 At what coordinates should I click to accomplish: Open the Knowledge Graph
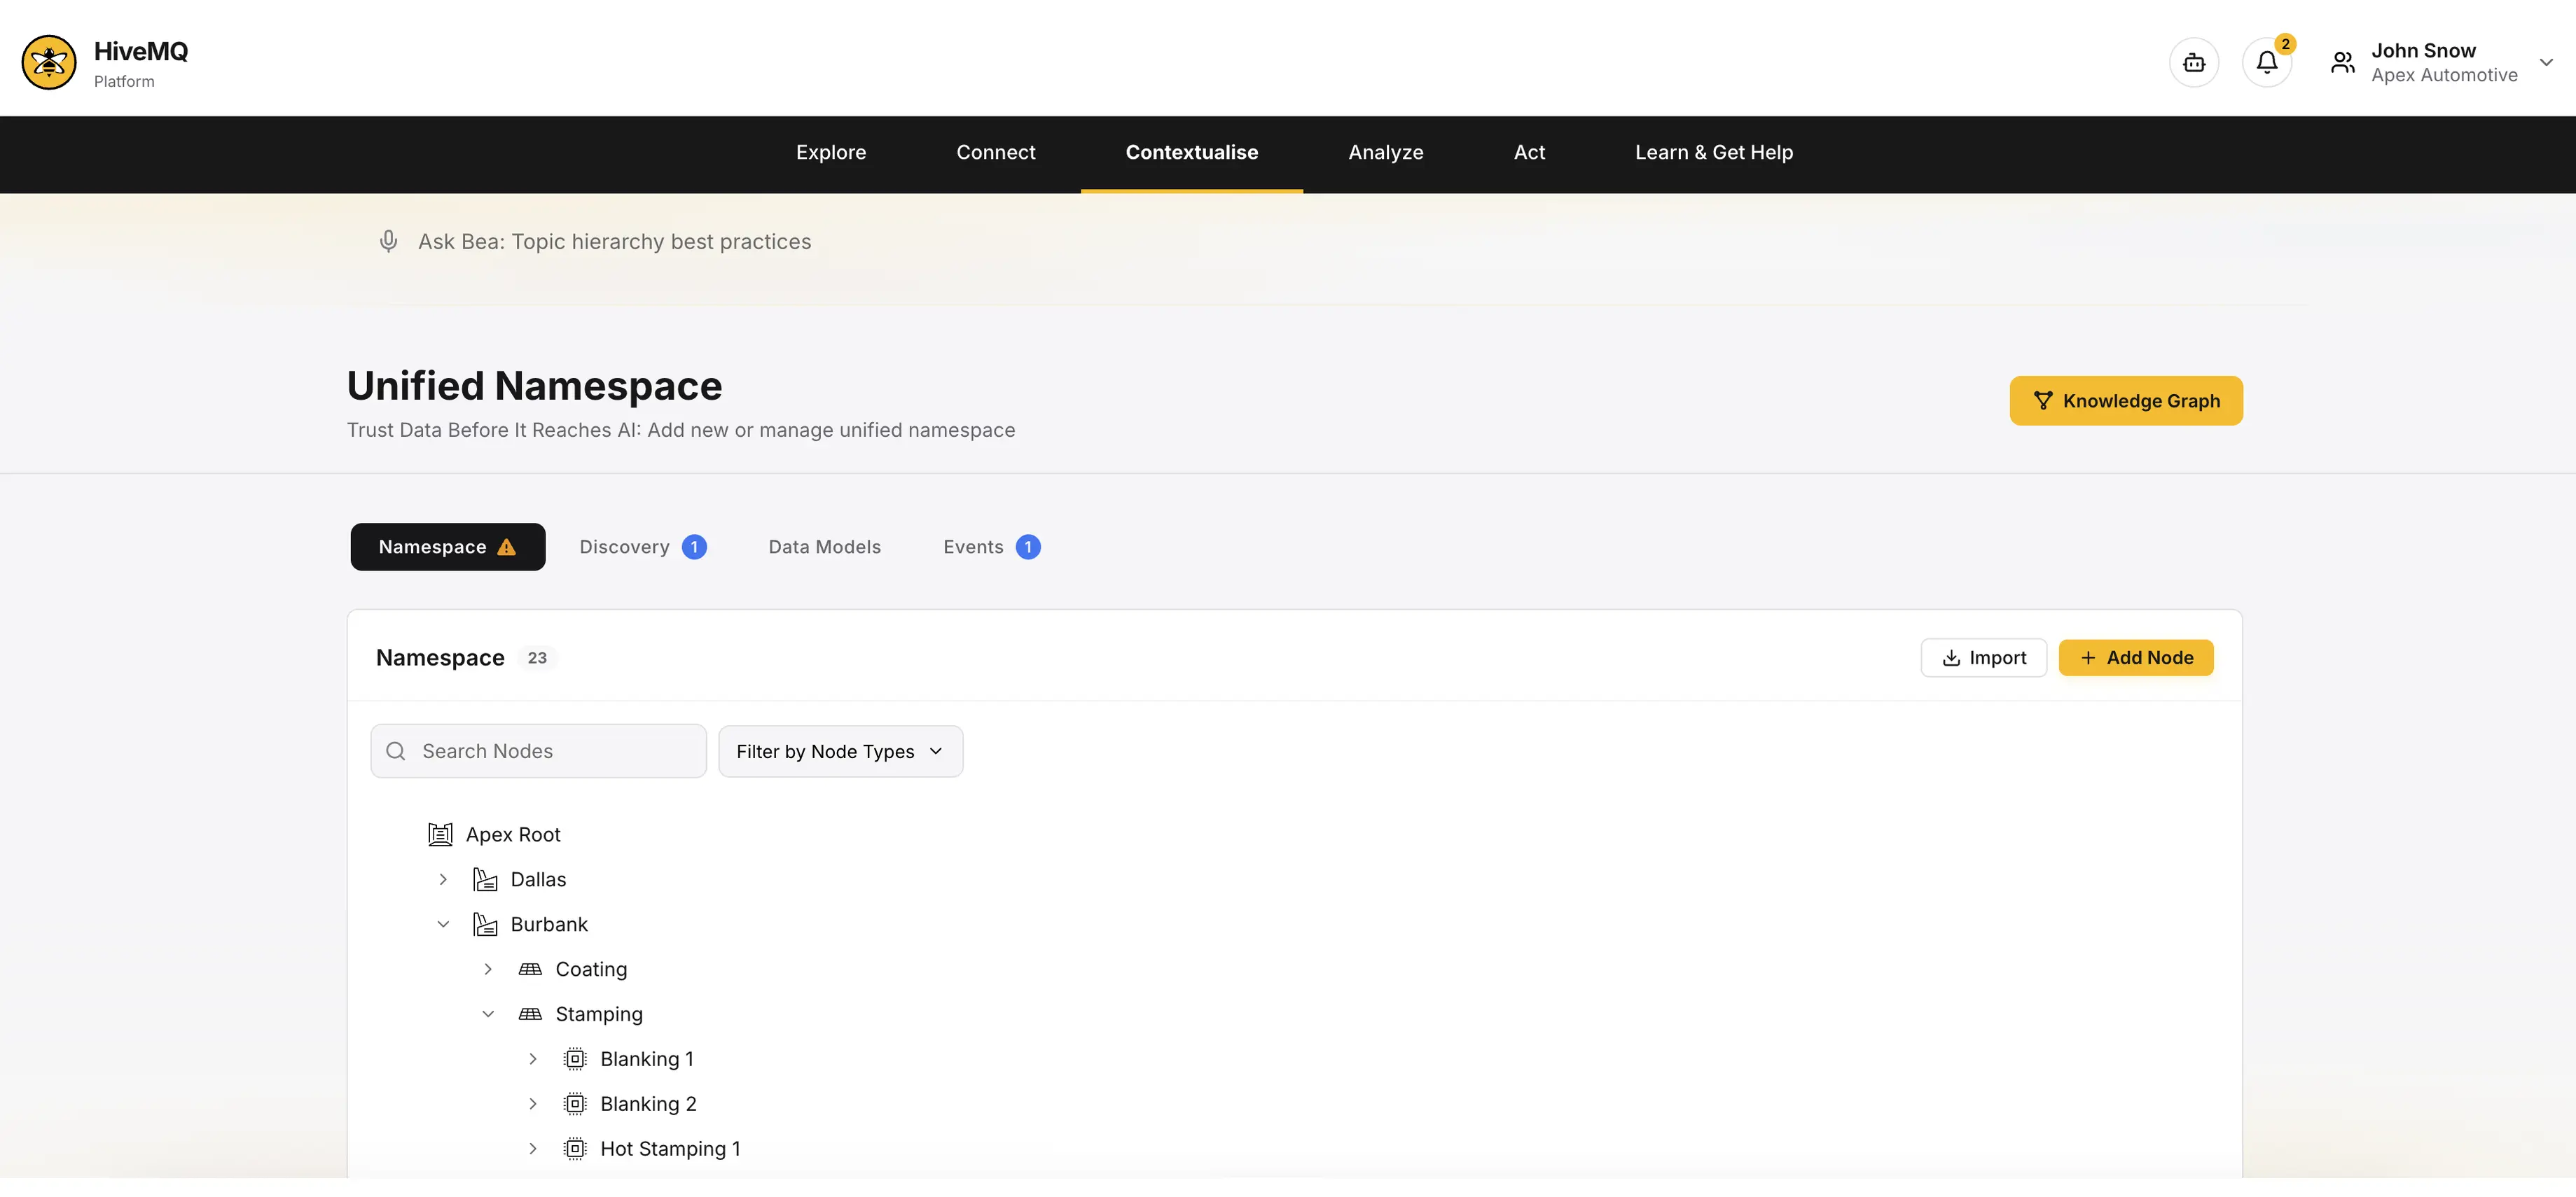pyautogui.click(x=2126, y=400)
